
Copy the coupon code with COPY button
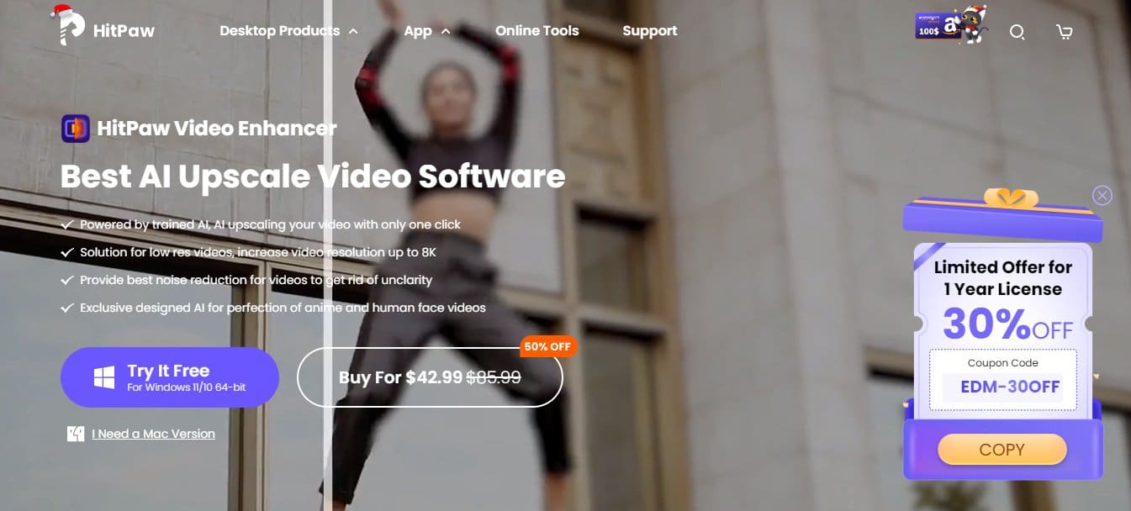(x=1002, y=450)
